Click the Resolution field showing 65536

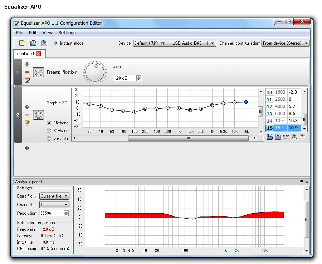[x=51, y=213]
